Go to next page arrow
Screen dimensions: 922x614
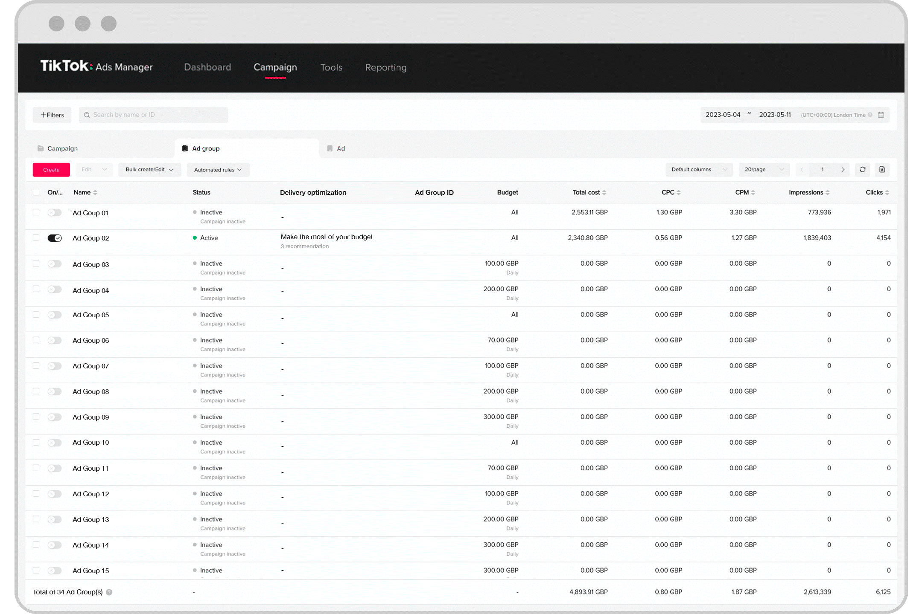843,170
